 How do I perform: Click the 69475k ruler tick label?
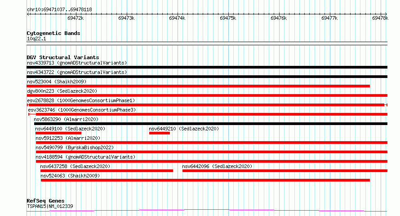(x=228, y=18)
